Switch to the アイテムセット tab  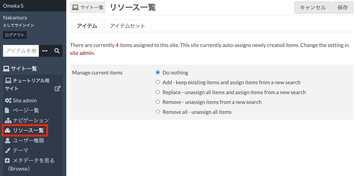point(128,26)
